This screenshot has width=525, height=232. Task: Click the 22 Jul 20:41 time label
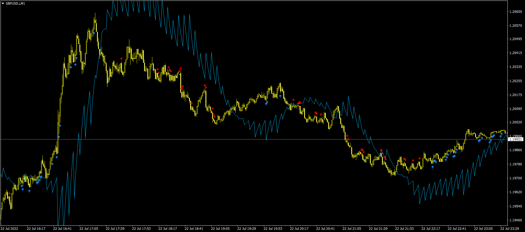326,229
